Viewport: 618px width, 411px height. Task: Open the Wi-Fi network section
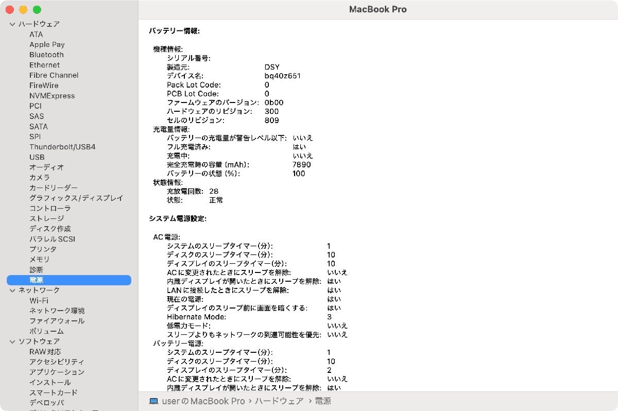tap(39, 300)
